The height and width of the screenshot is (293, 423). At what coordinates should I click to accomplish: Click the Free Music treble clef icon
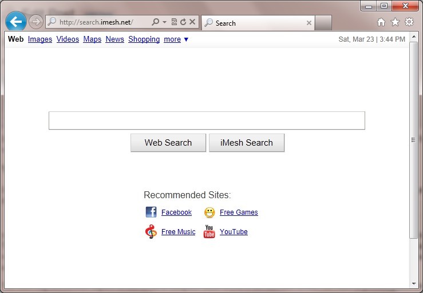pyautogui.click(x=151, y=231)
